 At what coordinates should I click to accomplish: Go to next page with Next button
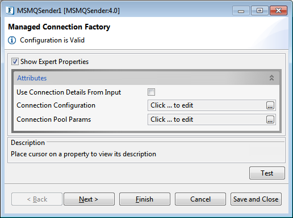[89, 199]
